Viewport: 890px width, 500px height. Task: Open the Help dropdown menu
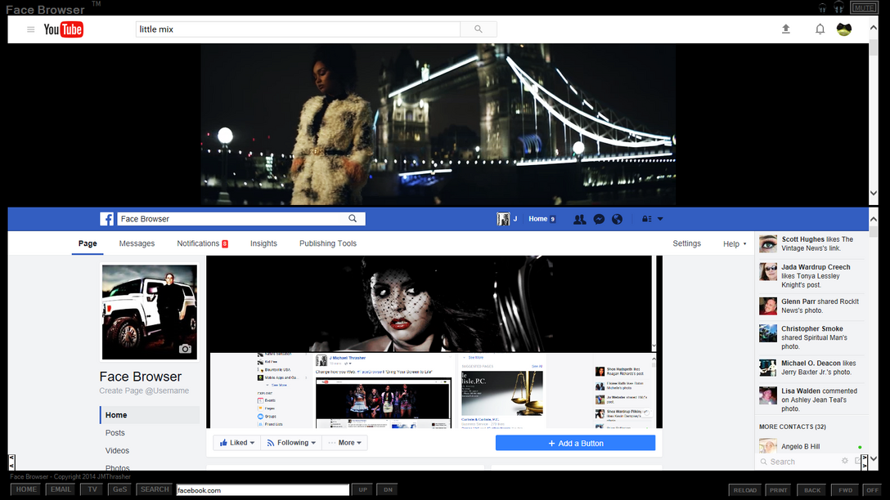click(x=733, y=243)
